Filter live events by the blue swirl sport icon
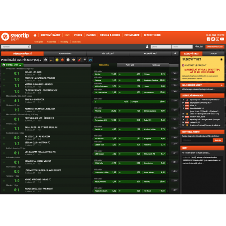 [x=90, y=60]
